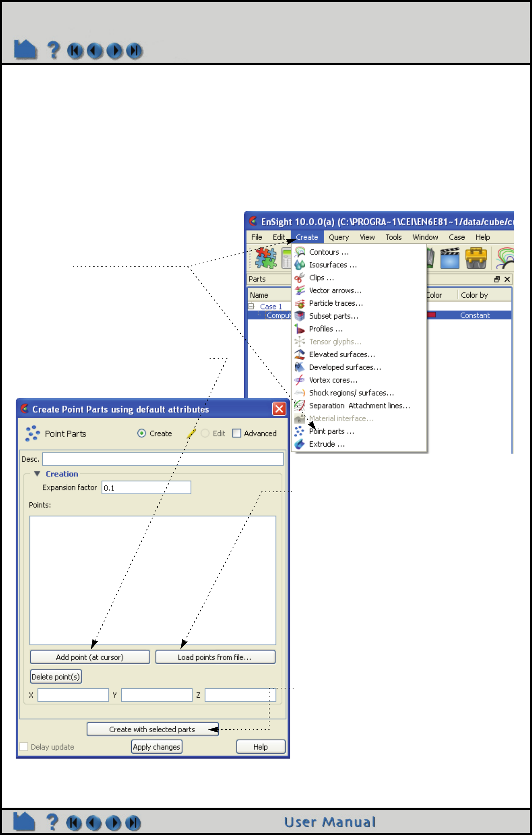
Task: Click the clapperboard animation icon in EnSight toolbar
Action: (x=450, y=258)
